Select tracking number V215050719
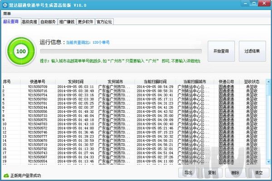Viewport: 272px width, 181px height. point(38,145)
